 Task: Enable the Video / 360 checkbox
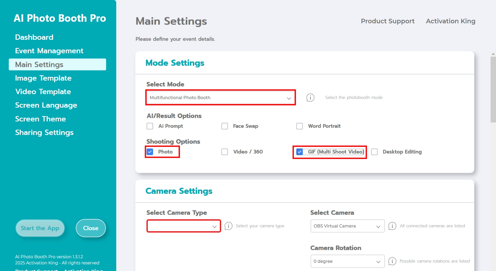coord(225,152)
